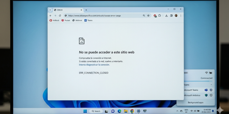
Task: Open File Explorer from taskbar
Action: (x=126, y=111)
